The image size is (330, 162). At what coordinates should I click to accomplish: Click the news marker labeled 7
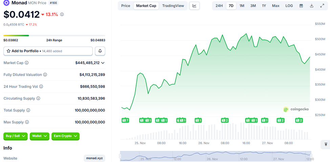[x=125, y=120]
